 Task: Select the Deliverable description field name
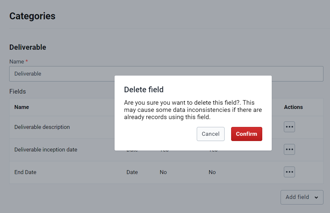click(42, 127)
